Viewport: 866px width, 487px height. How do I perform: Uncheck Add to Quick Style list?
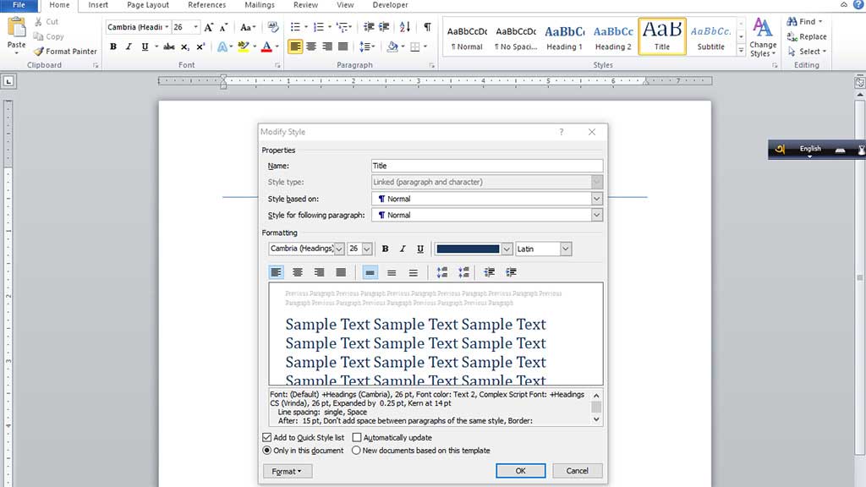[267, 438]
